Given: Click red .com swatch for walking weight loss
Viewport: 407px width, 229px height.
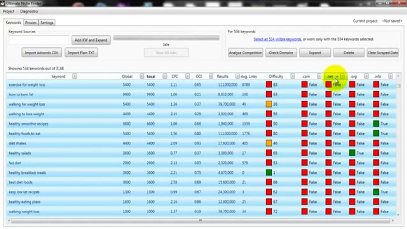Looking at the screenshot, I should point(305,212).
